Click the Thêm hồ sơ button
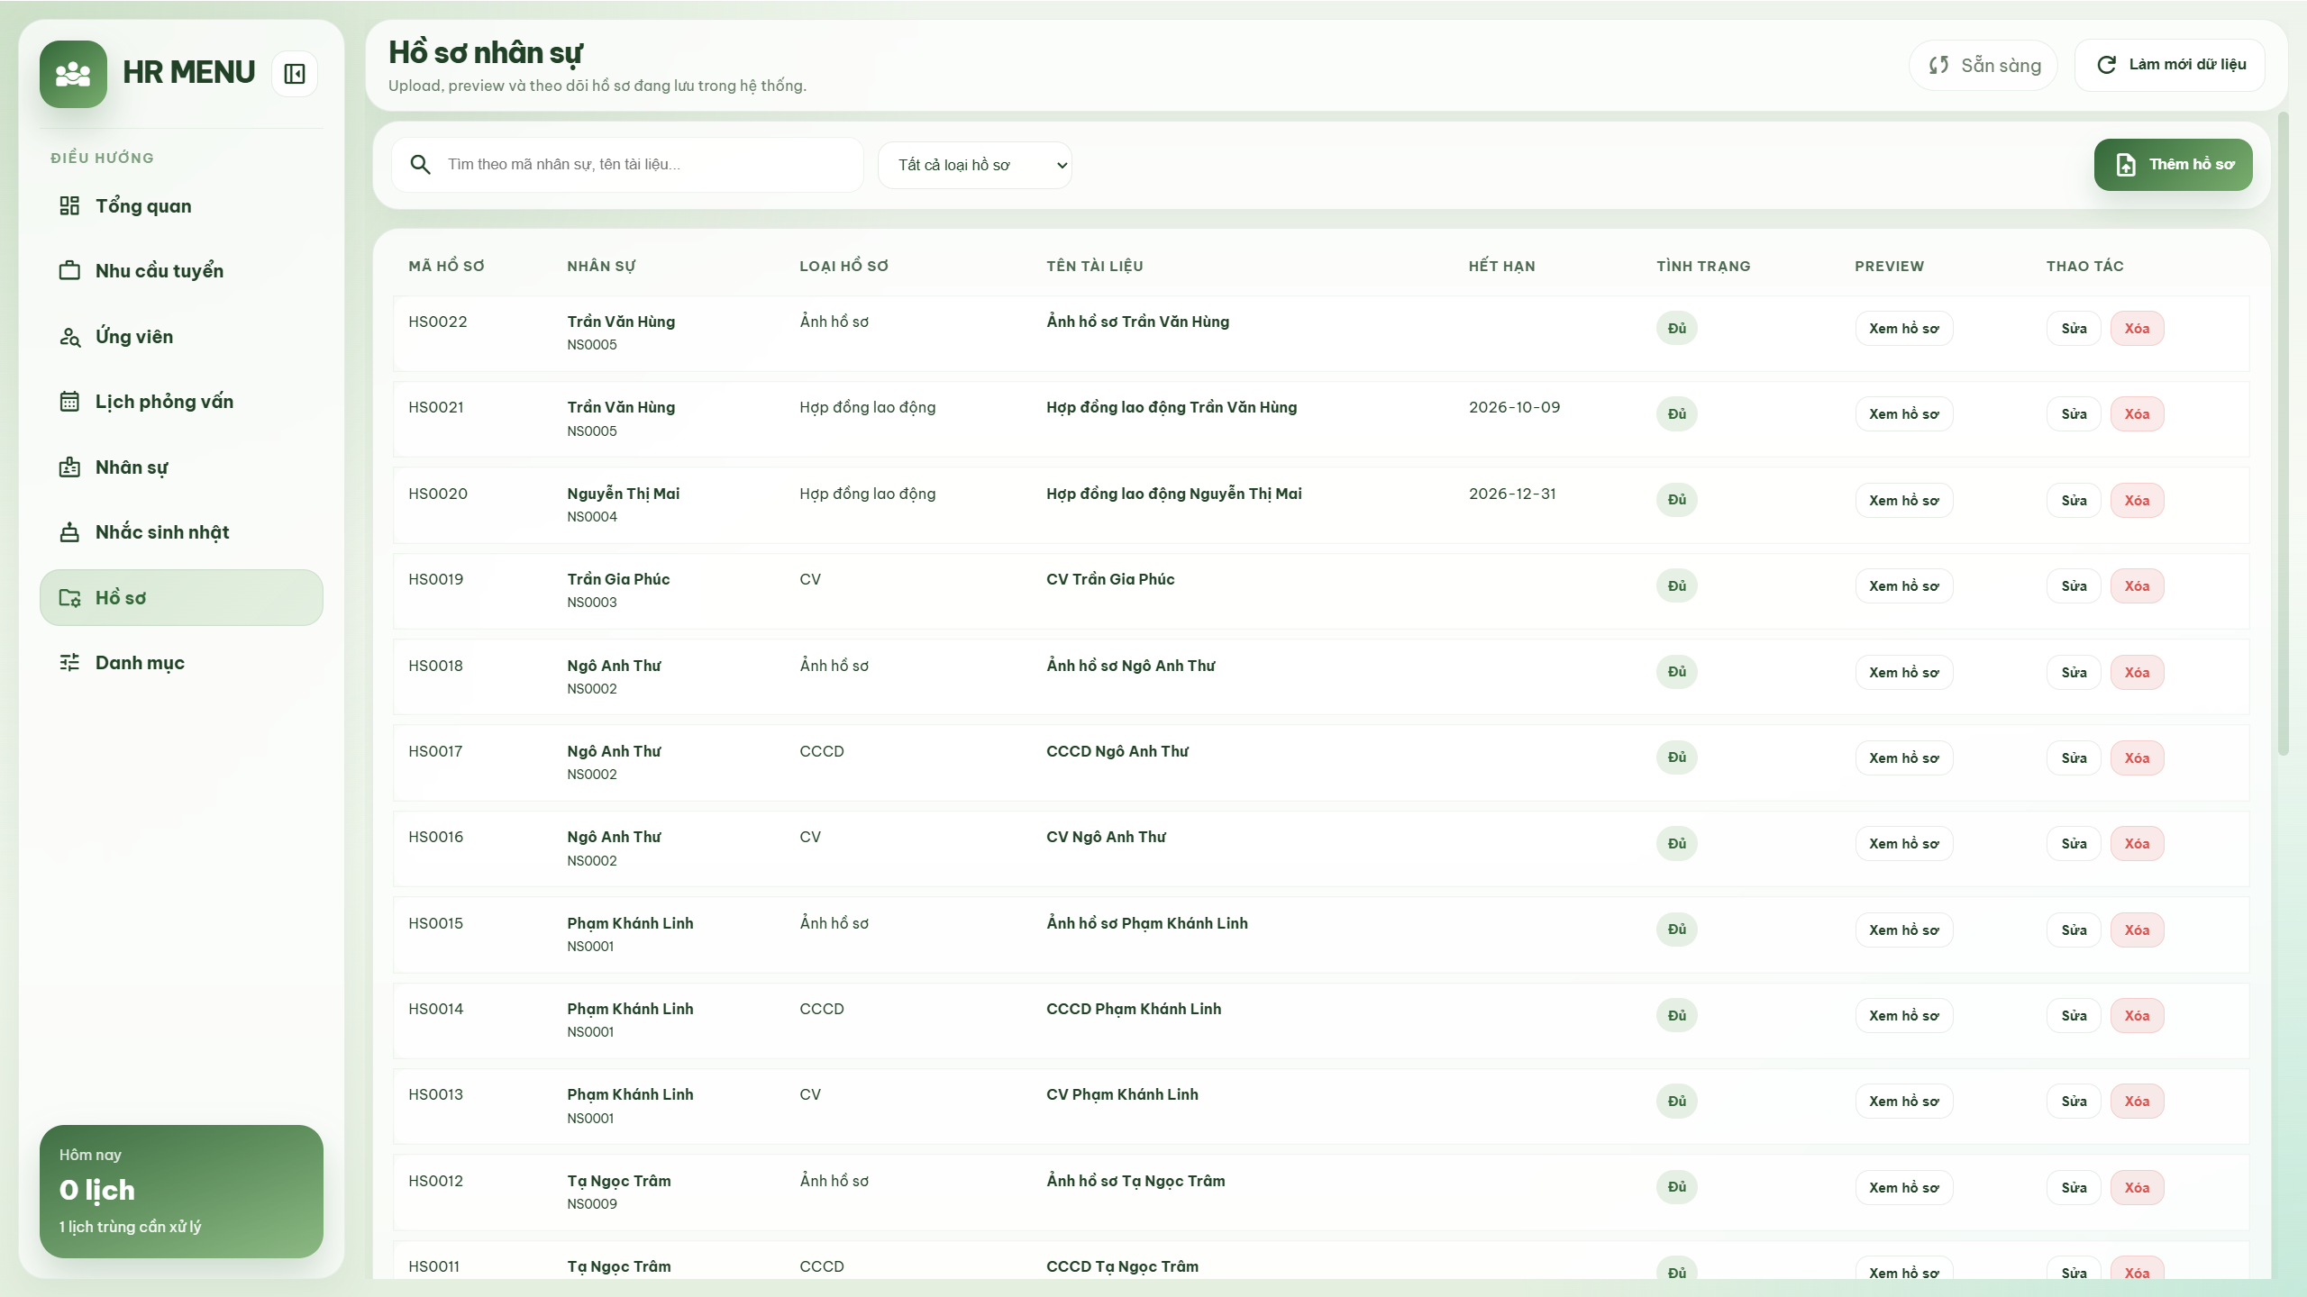This screenshot has width=2307, height=1297. click(x=2173, y=164)
